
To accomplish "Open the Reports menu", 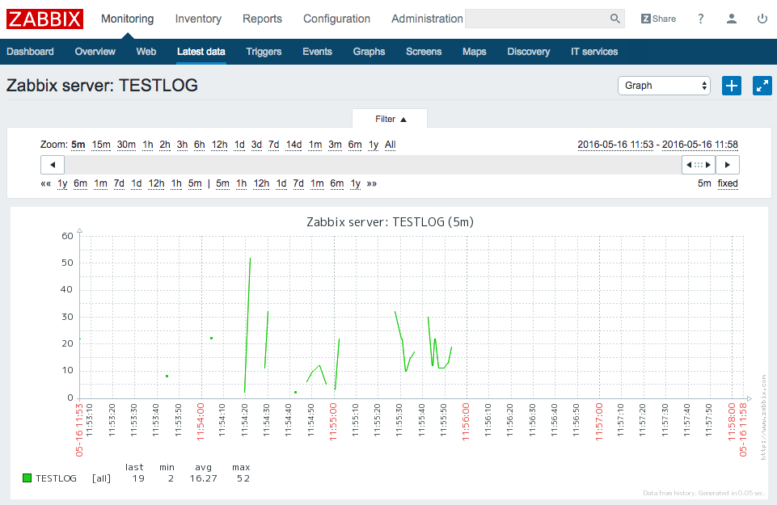I will [262, 19].
